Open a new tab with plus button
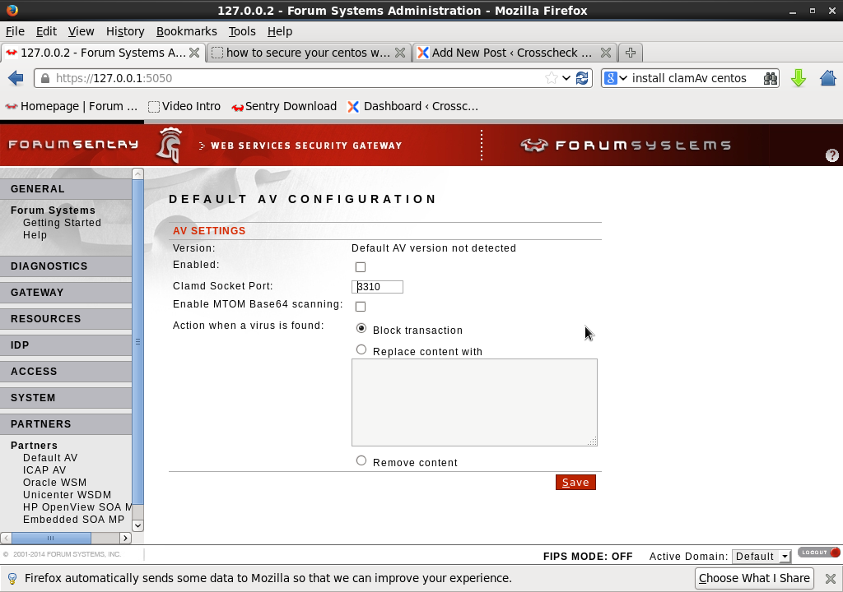Viewport: 843px width, 592px height. pos(631,53)
